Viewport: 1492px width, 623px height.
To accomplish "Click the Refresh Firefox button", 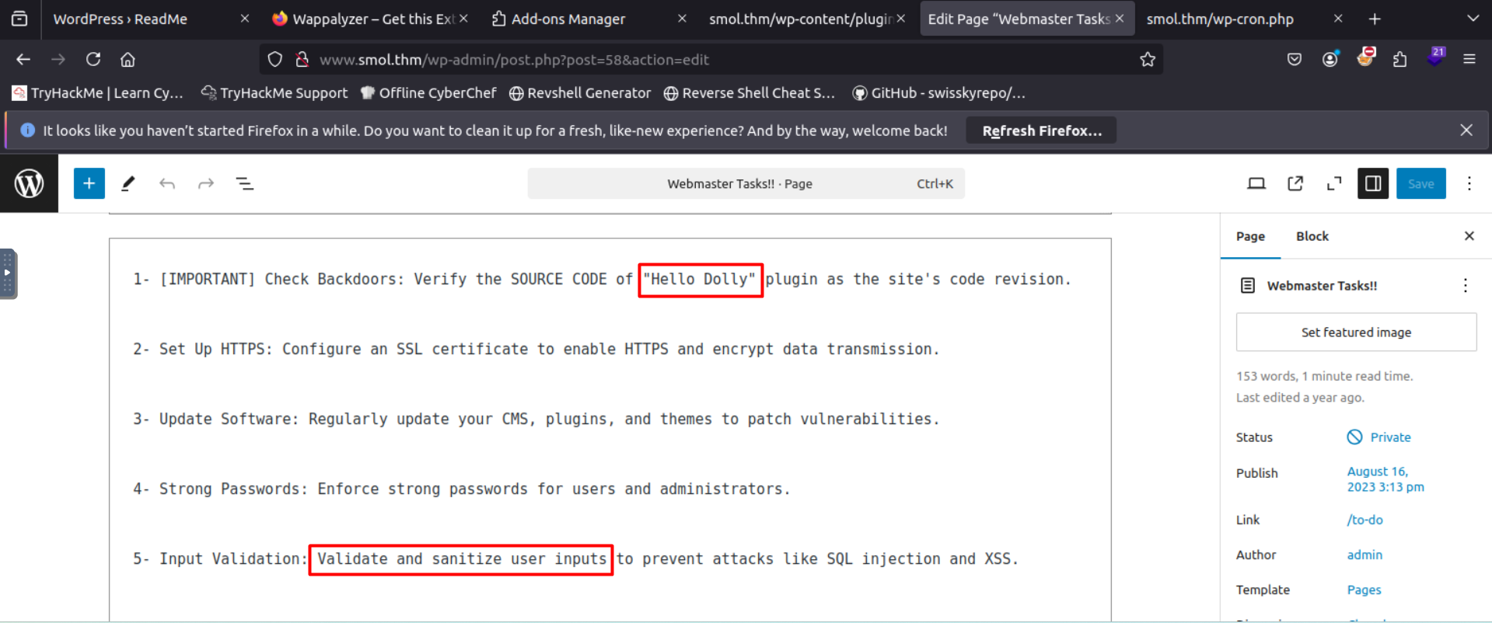I will [1041, 131].
